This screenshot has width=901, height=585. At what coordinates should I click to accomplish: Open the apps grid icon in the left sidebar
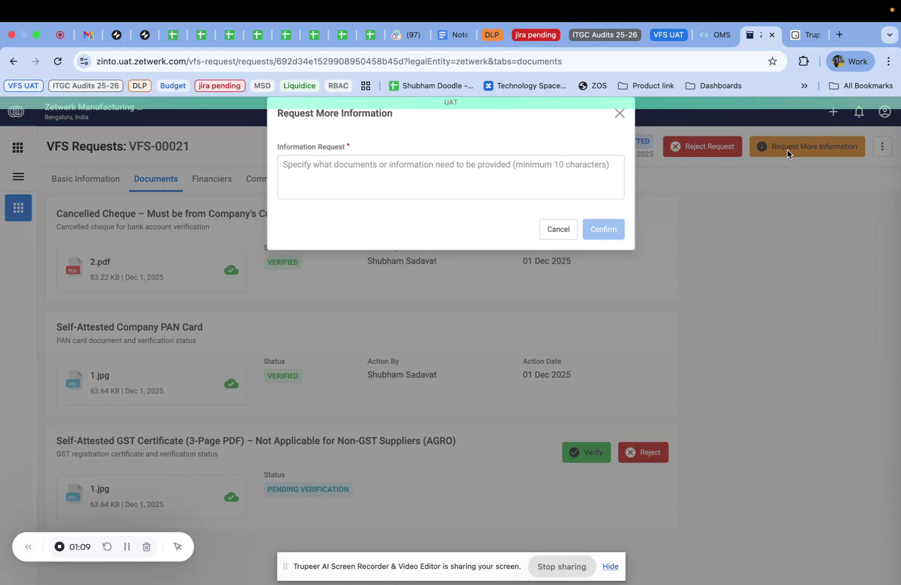point(17,147)
